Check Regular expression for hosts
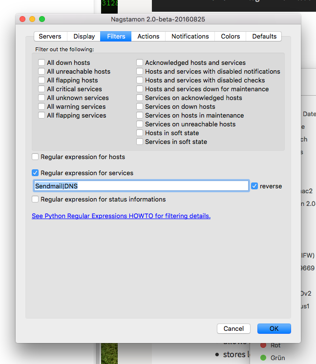This screenshot has width=316, height=364. pos(35,157)
